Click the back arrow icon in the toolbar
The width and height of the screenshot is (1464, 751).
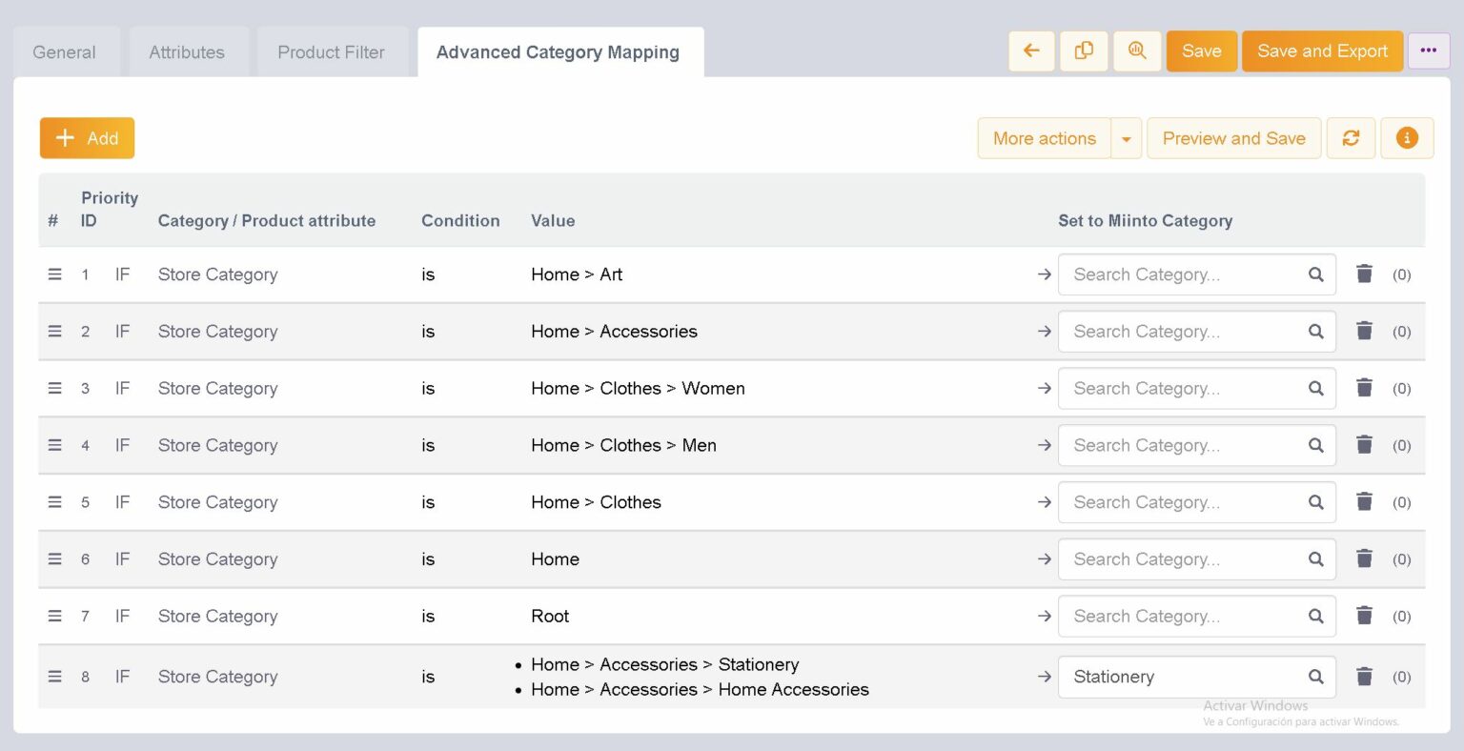(x=1031, y=51)
